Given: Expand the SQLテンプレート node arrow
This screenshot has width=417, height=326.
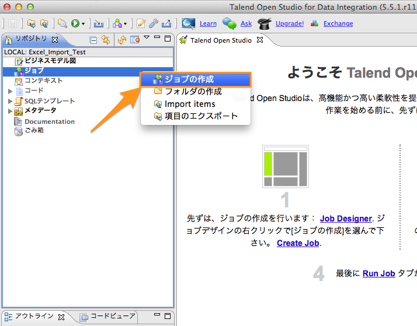Looking at the screenshot, I should (x=10, y=101).
